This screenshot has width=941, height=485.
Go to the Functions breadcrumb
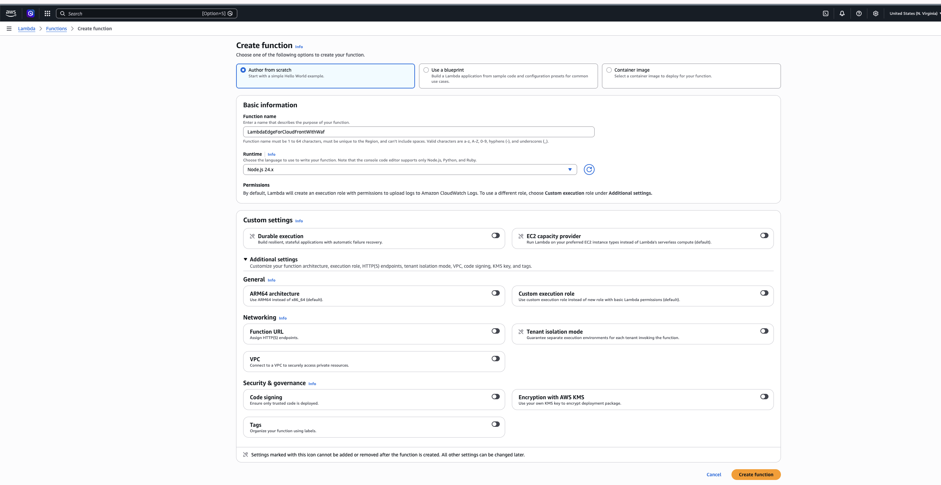(56, 29)
